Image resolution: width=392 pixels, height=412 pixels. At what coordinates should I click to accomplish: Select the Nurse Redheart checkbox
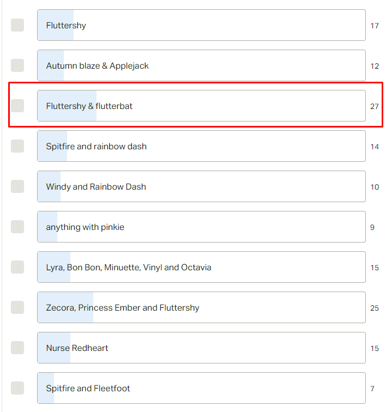coord(17,348)
